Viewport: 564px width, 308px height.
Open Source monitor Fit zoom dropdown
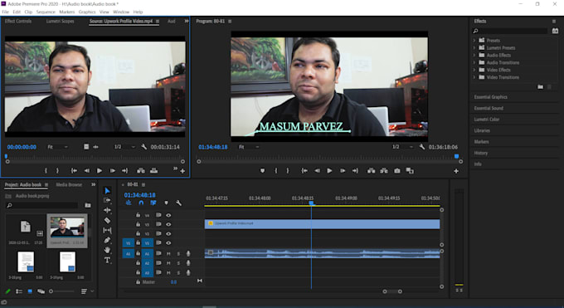click(57, 147)
